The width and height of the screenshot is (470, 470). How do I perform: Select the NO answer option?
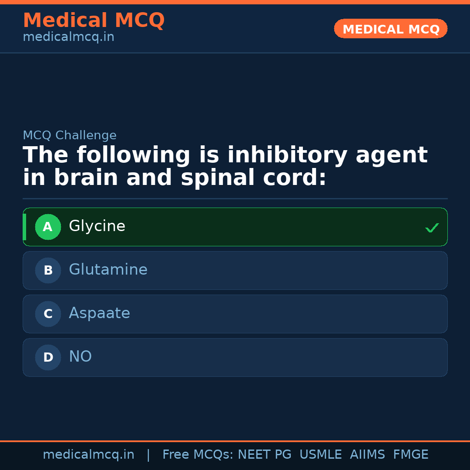point(80,357)
